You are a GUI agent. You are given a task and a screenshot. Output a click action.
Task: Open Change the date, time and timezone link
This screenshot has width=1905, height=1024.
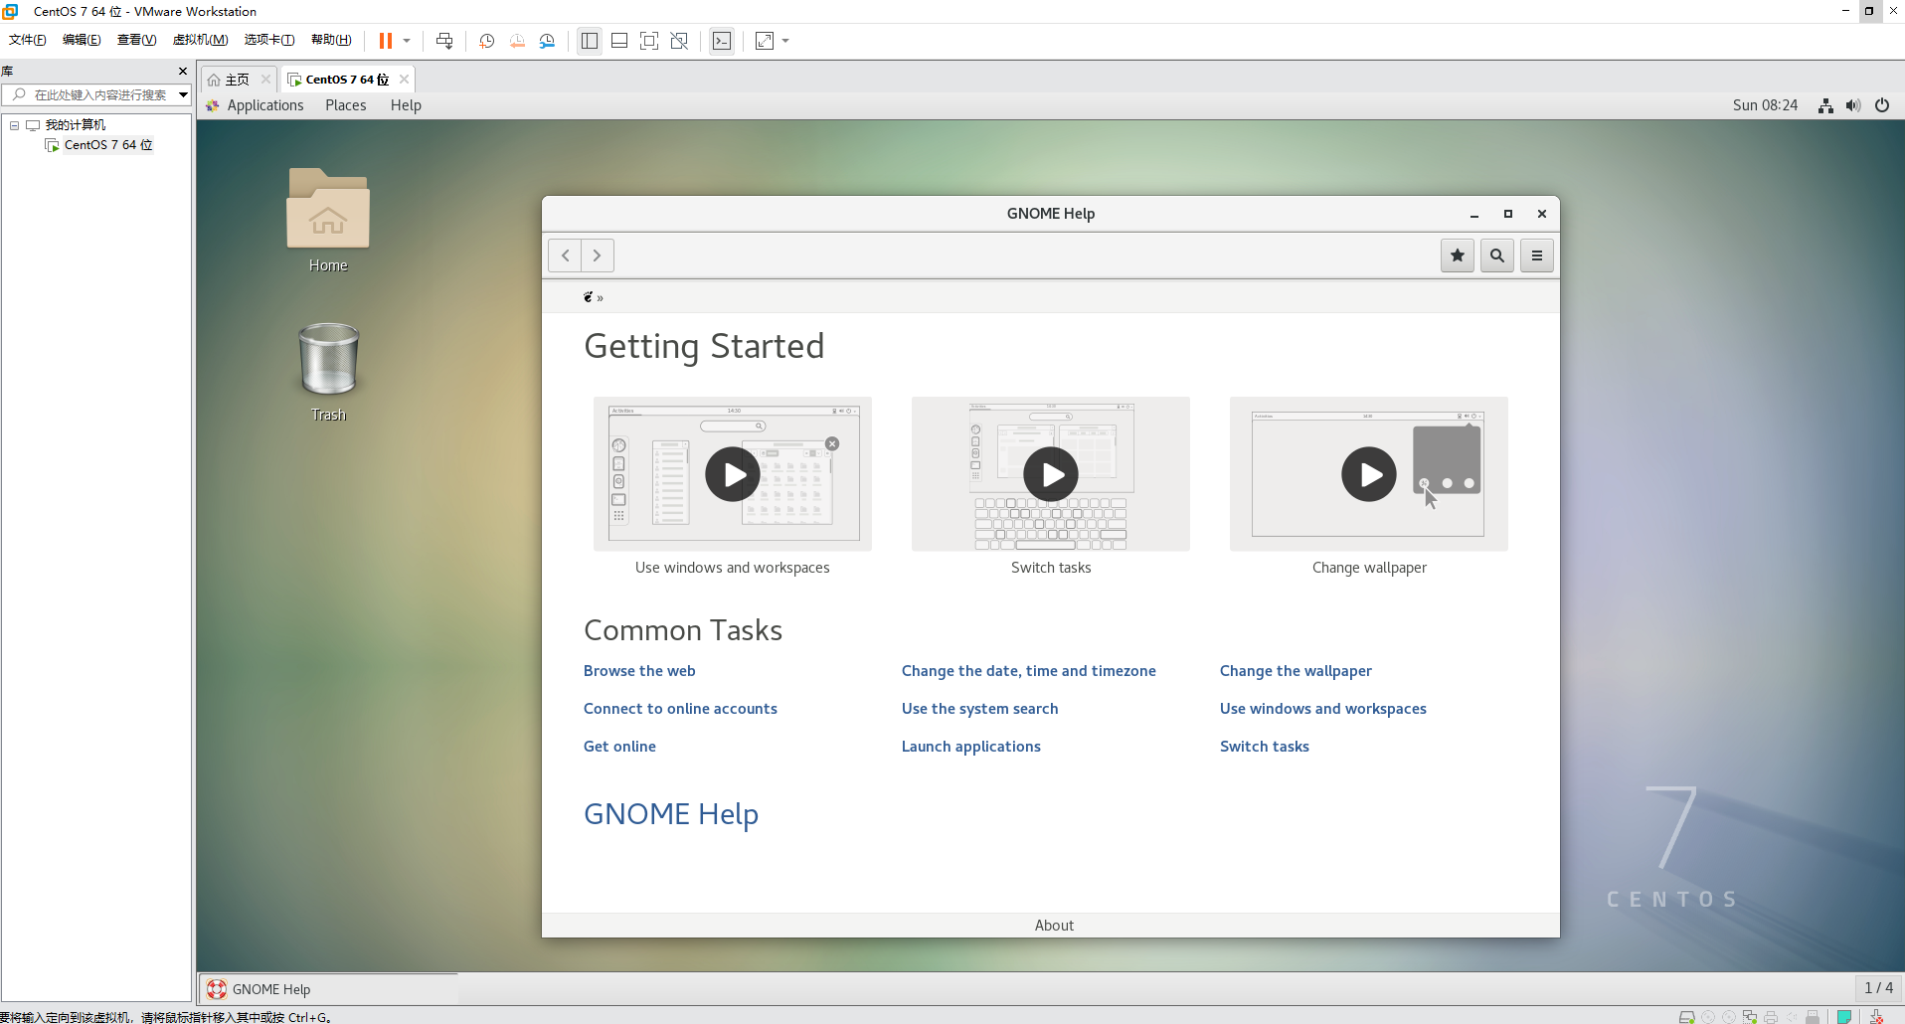(x=1029, y=671)
